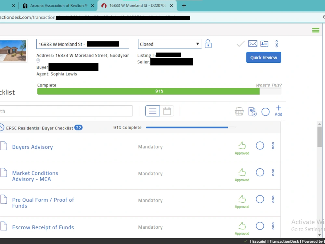
Task: Switch to checklist list view
Action: 152,111
